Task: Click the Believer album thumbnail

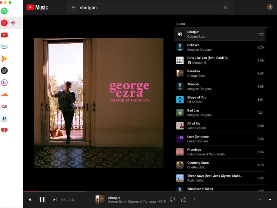Action: tap(180, 48)
